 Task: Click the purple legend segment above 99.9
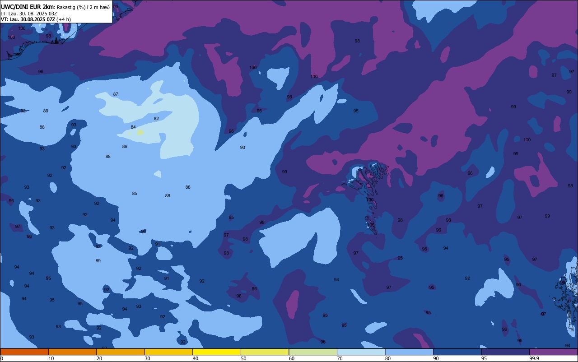coord(554,352)
